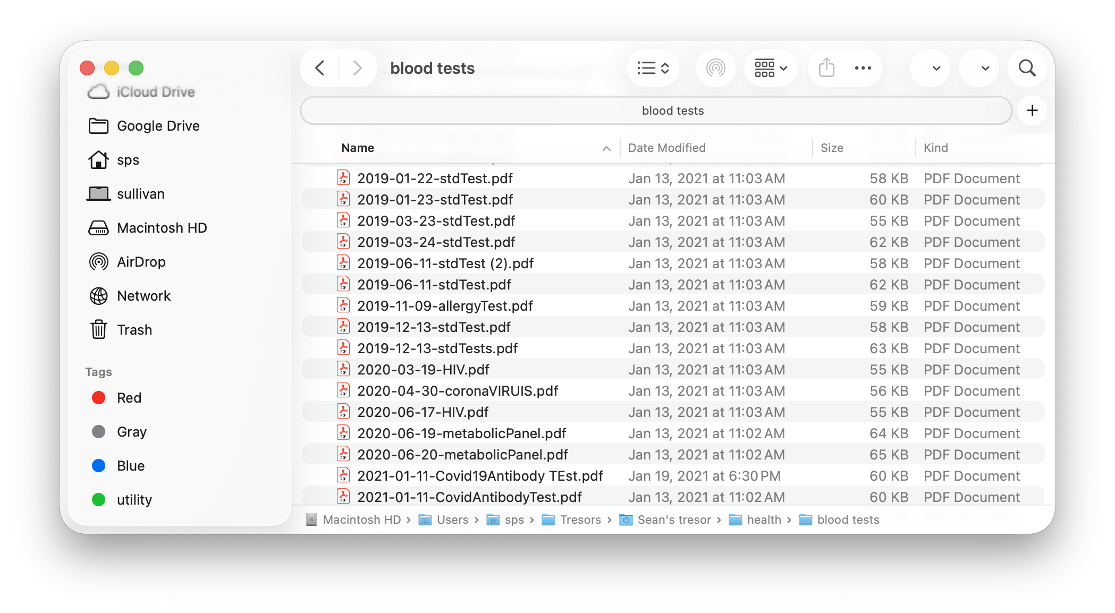Image resolution: width=1115 pixels, height=613 pixels.
Task: Select 2021-01-11-Covid19Antibody TEst.pdf
Action: coord(673,476)
